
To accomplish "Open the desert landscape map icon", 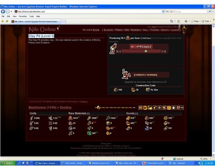I will [x=150, y=108].
